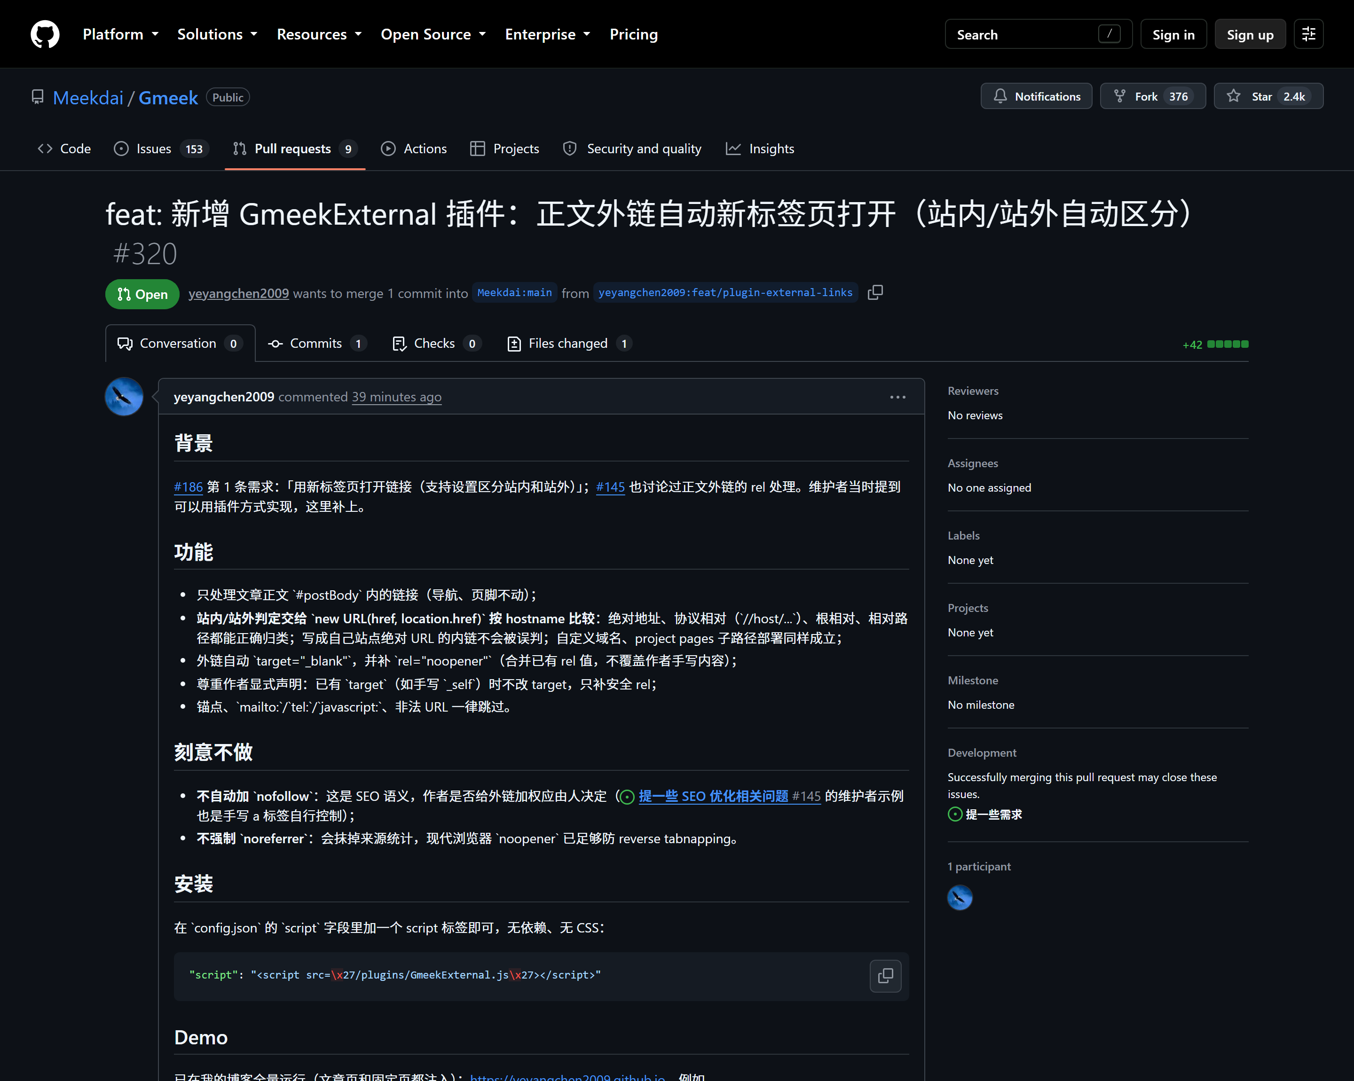Open the linked issue 提一些需求
The height and width of the screenshot is (1081, 1354).
click(993, 814)
